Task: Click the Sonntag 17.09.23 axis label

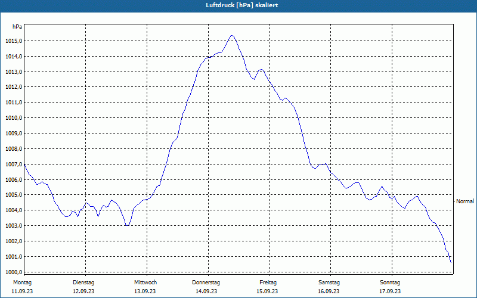Action: [x=390, y=287]
